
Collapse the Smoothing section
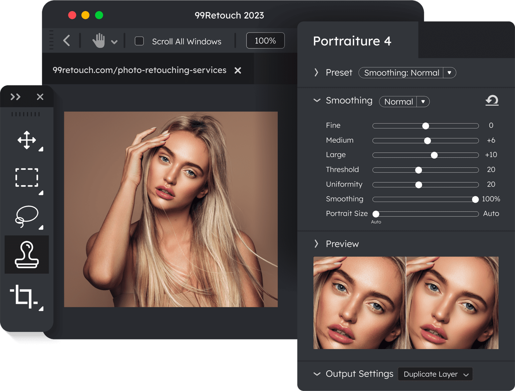pyautogui.click(x=317, y=100)
